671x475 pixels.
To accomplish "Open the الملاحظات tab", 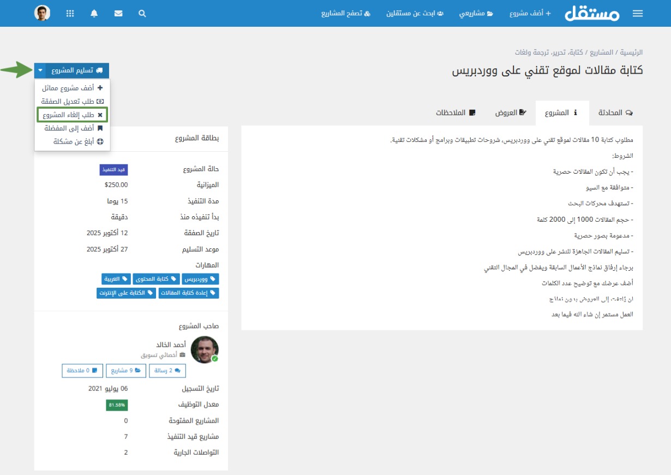I will [456, 112].
